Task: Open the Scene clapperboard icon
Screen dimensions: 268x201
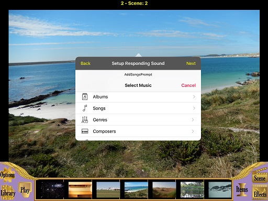Action: pyautogui.click(x=260, y=176)
